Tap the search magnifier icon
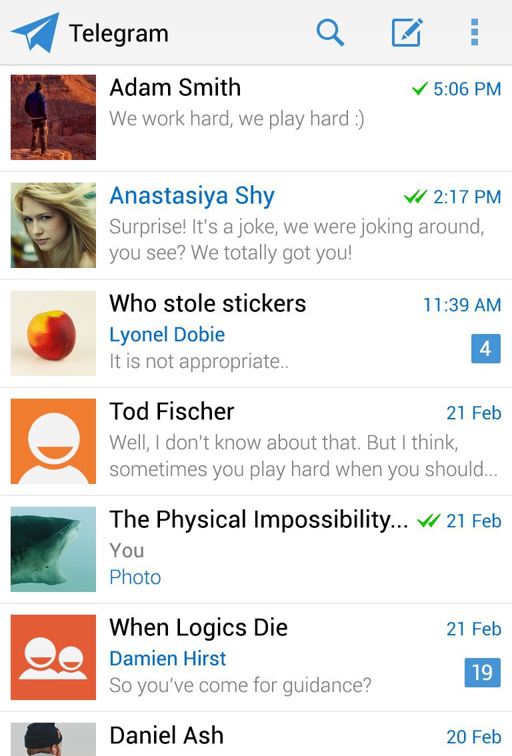The width and height of the screenshot is (512, 756). tap(330, 32)
